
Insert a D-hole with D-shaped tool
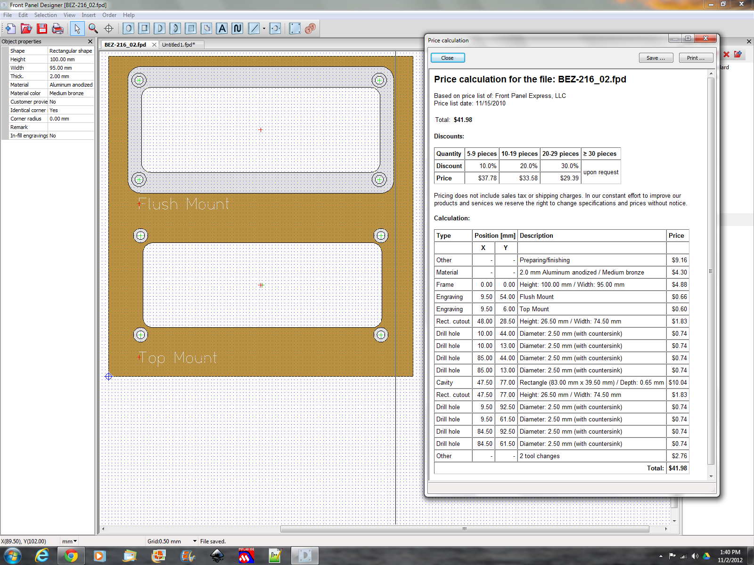[x=160, y=29]
